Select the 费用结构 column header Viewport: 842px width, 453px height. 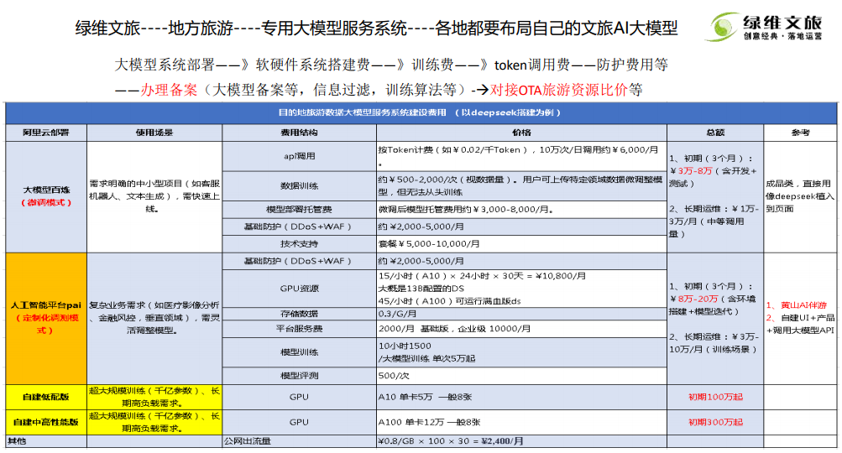[x=299, y=133]
